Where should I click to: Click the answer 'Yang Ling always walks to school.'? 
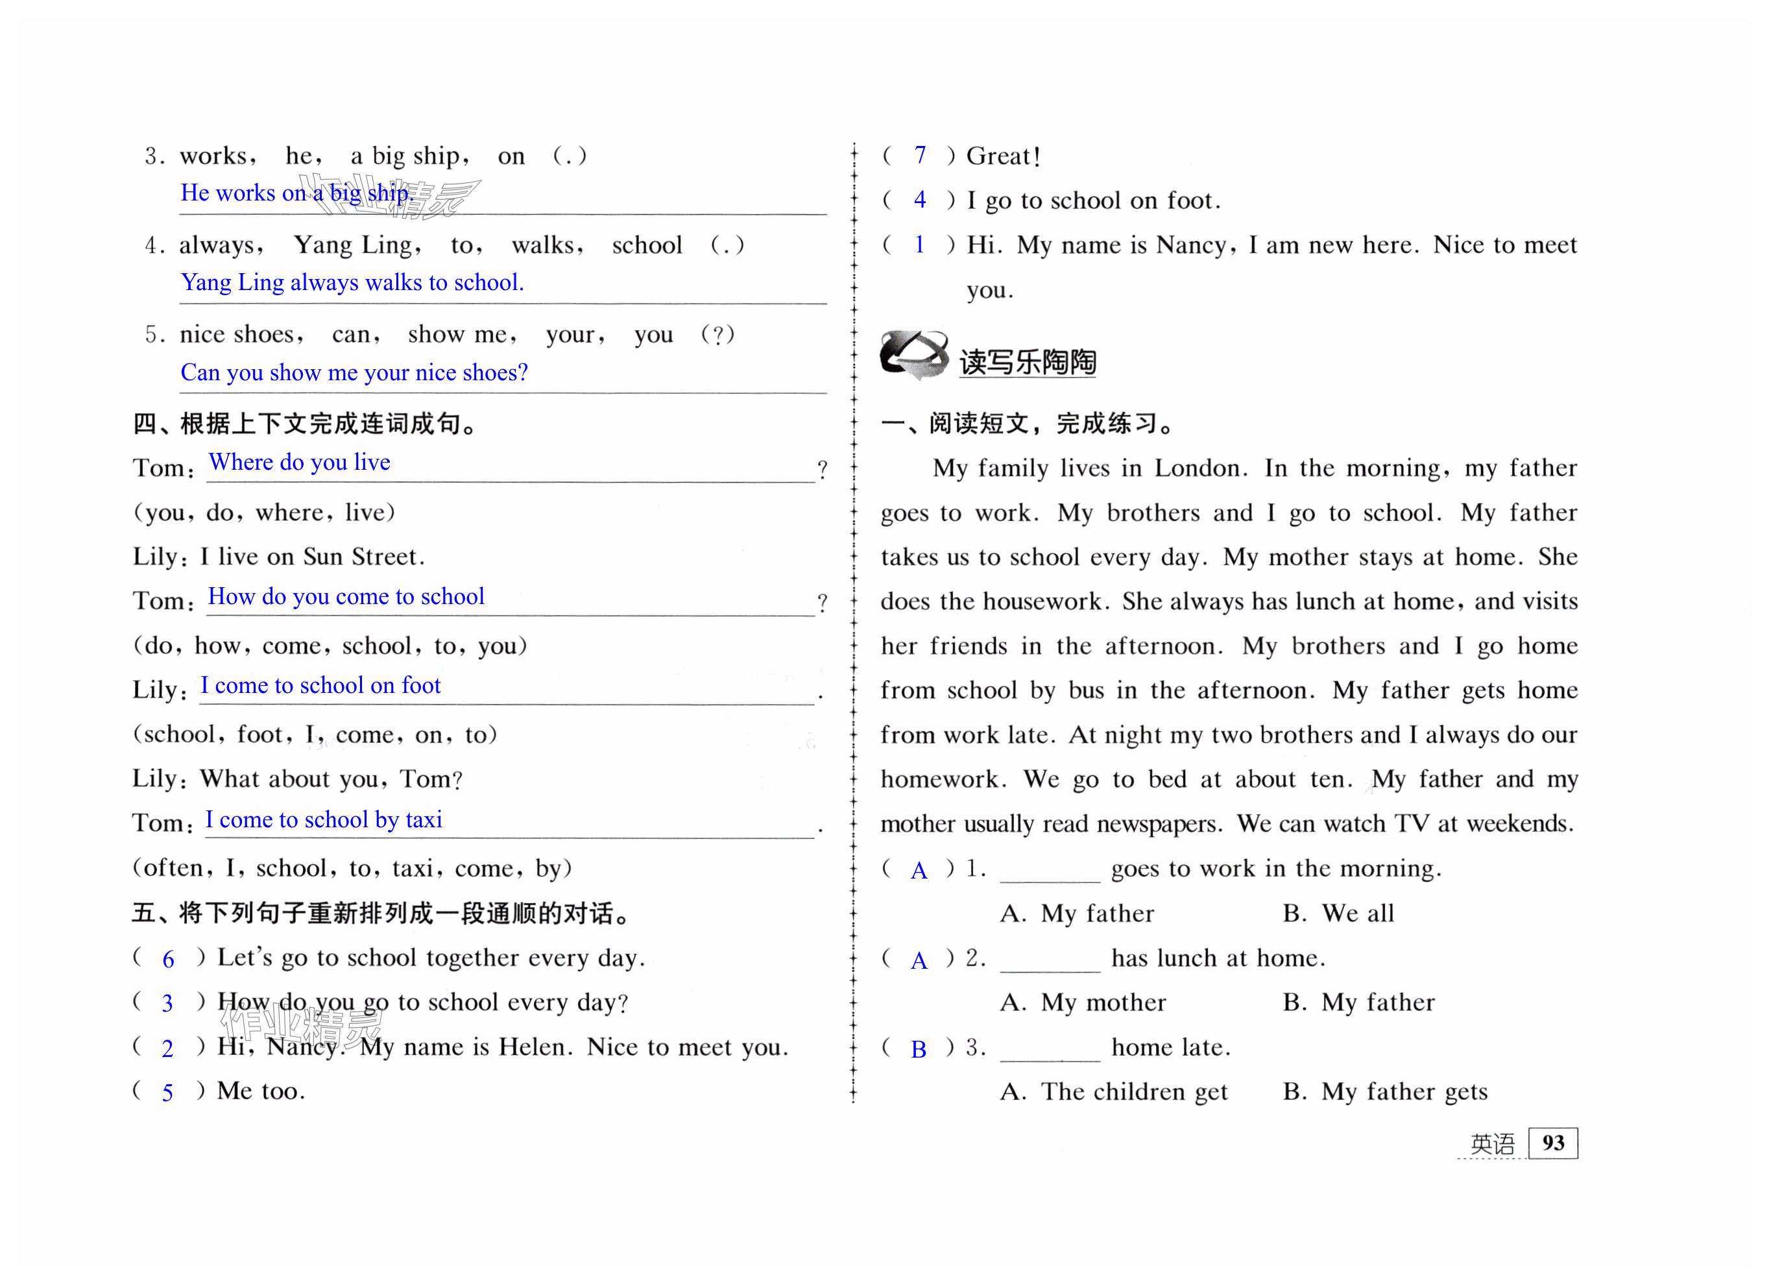coord(352,282)
